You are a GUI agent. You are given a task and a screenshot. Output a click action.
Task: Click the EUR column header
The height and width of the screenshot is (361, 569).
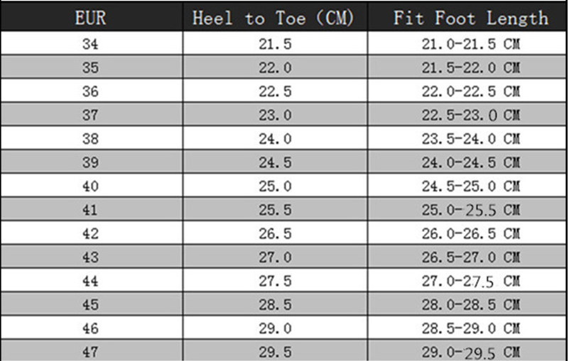click(90, 18)
